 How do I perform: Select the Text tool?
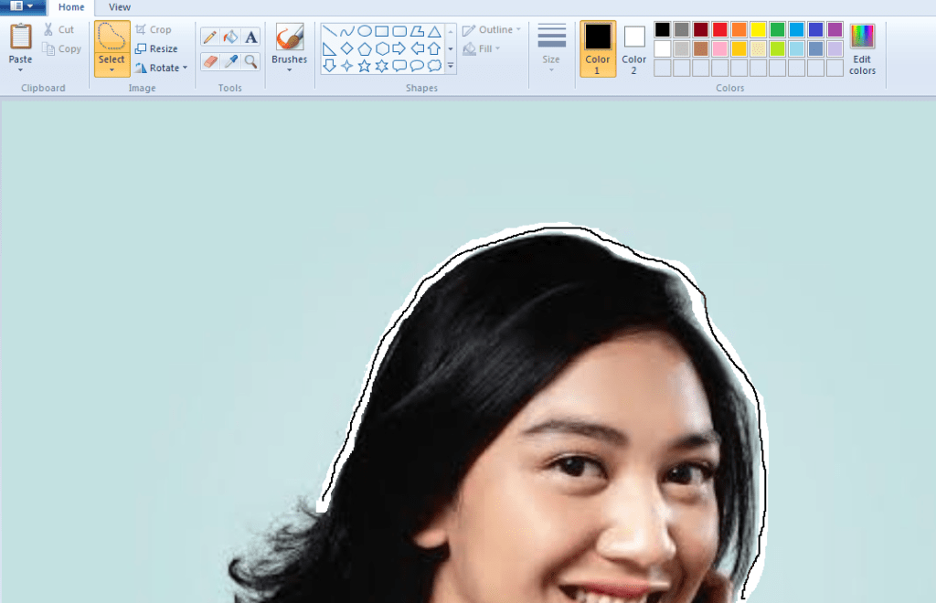coord(251,37)
